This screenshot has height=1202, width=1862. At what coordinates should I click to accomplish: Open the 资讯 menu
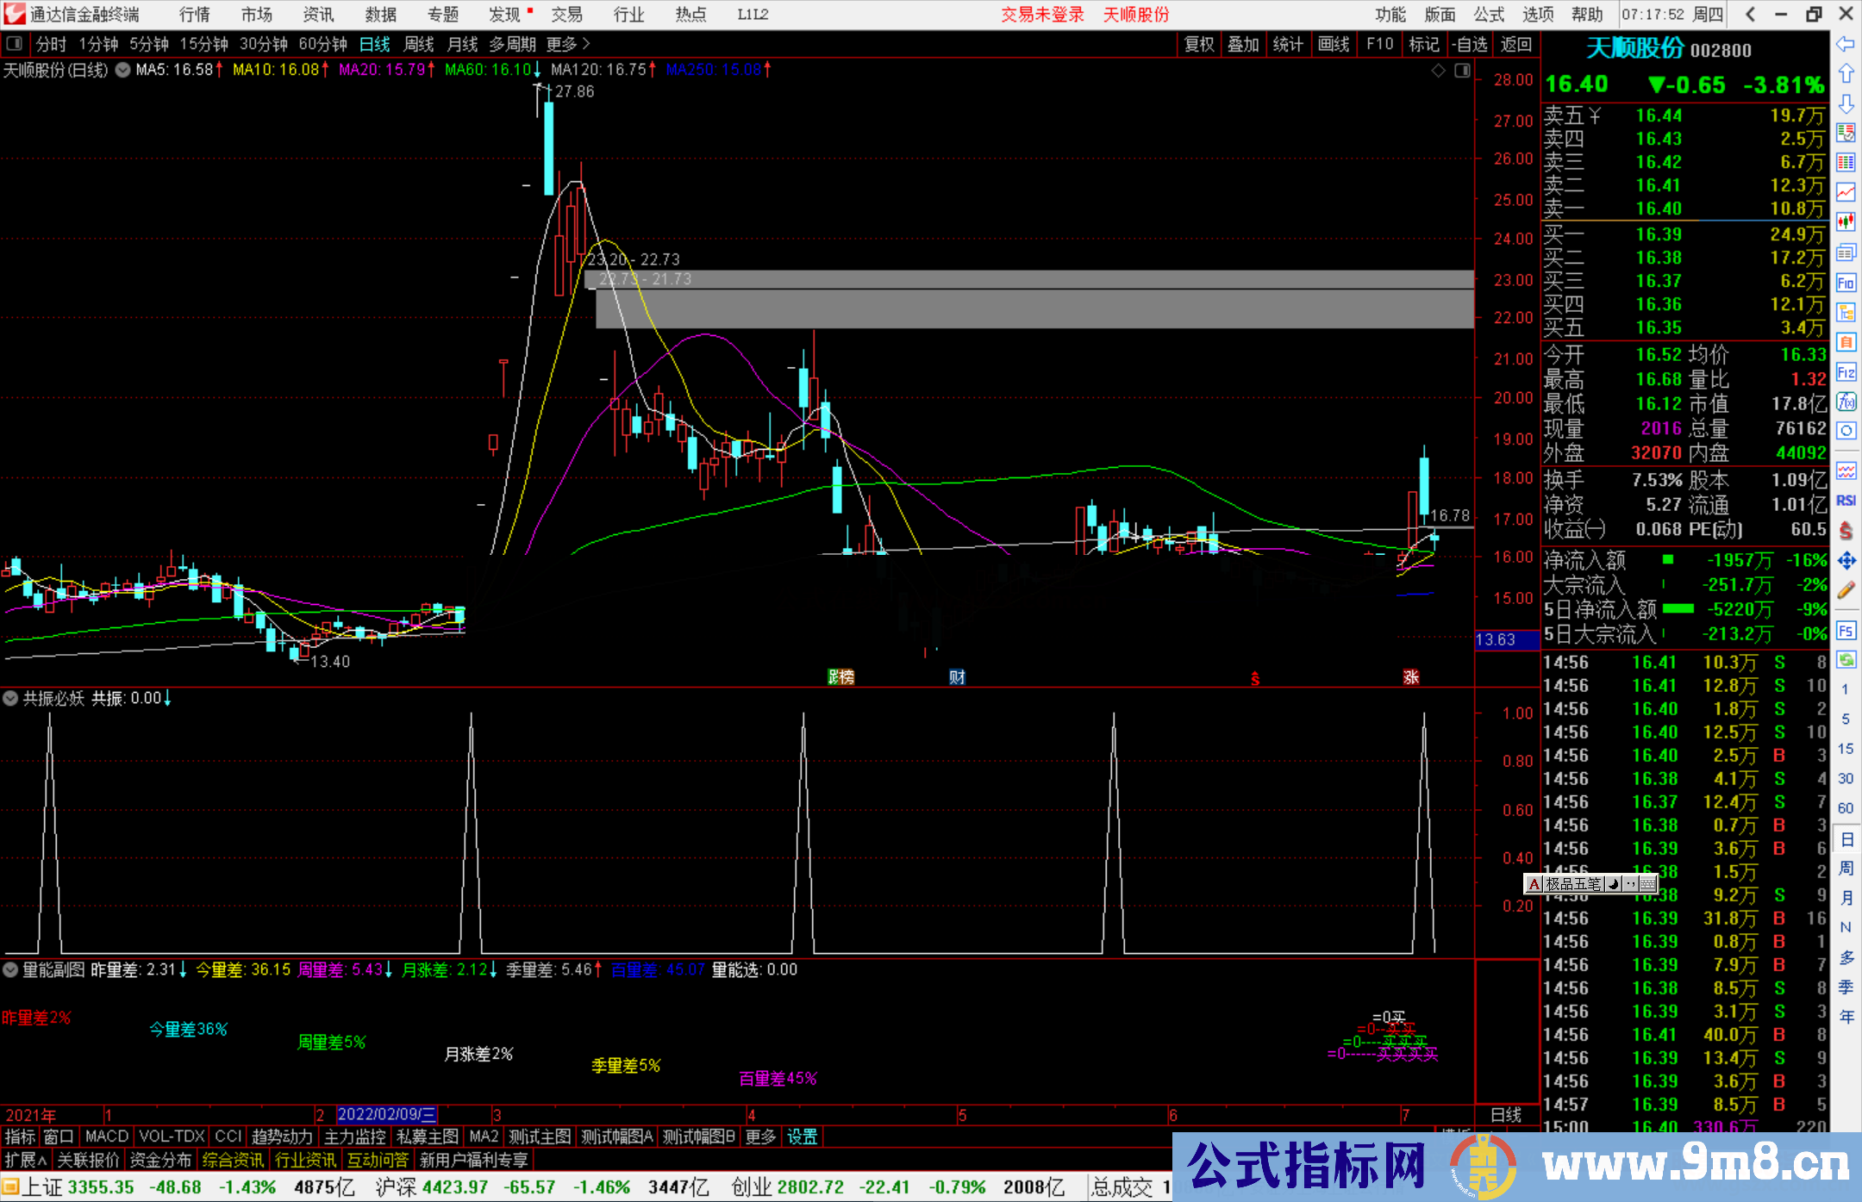pyautogui.click(x=318, y=15)
